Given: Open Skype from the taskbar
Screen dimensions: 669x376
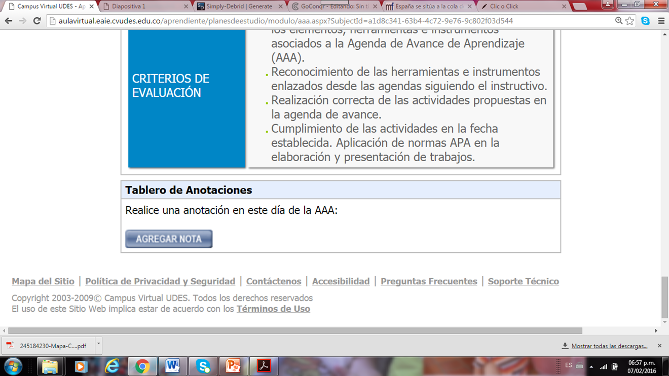Looking at the screenshot, I should [x=203, y=366].
